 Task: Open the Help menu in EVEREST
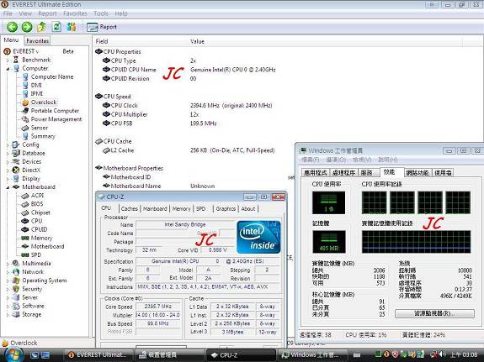tap(121, 13)
